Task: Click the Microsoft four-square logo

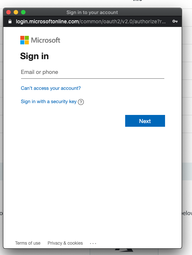Action: click(x=24, y=40)
